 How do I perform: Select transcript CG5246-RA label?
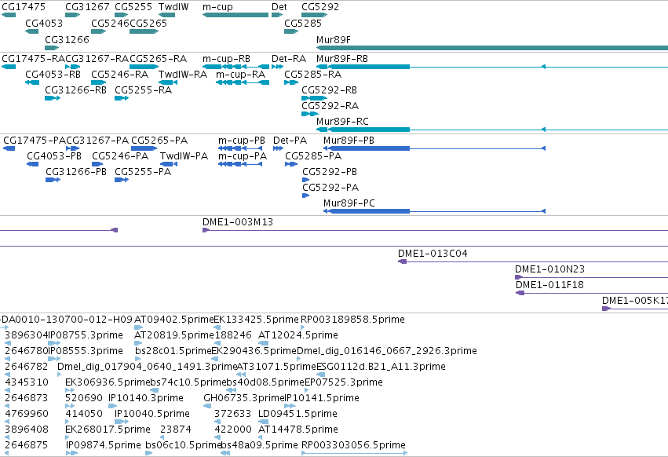point(120,74)
